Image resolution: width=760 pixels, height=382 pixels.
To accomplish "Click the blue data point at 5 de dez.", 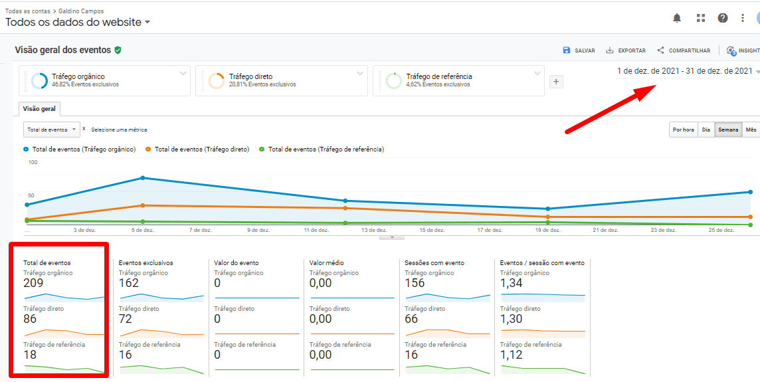I will pos(143,178).
